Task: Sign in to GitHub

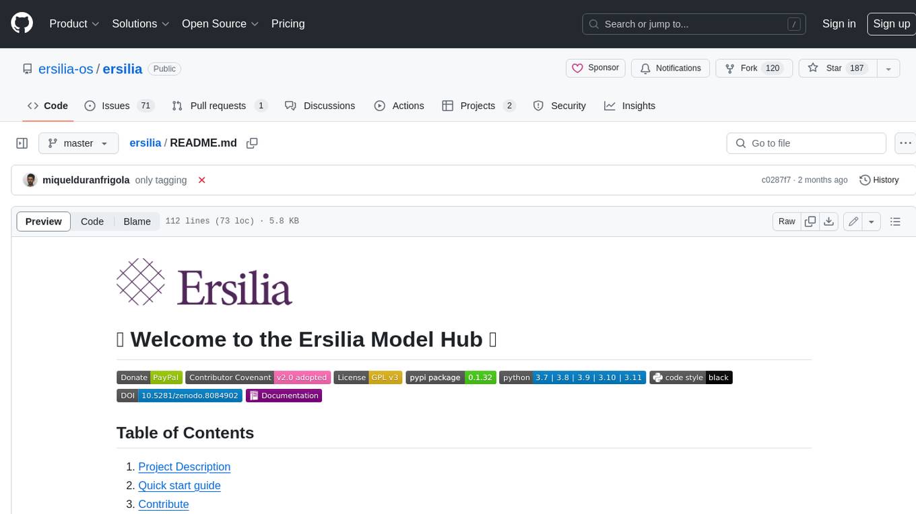Action: (x=839, y=24)
